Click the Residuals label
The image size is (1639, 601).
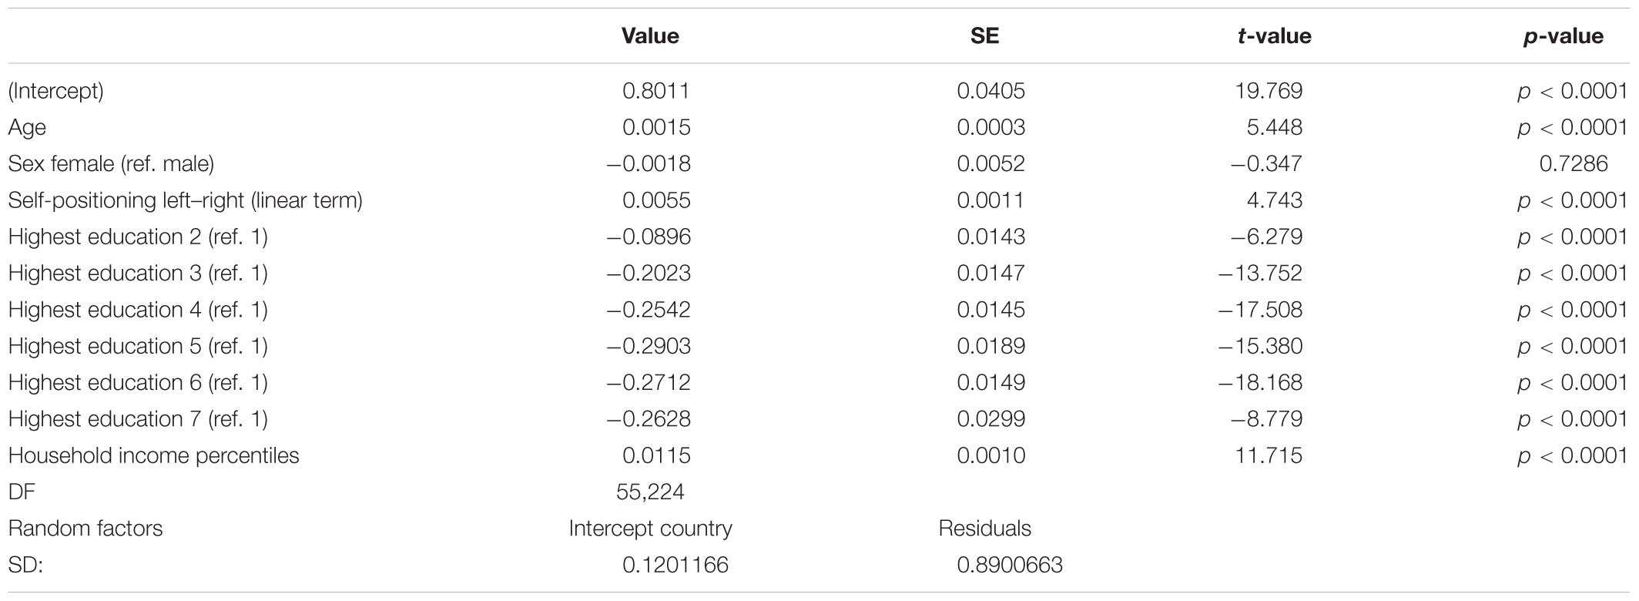point(984,529)
